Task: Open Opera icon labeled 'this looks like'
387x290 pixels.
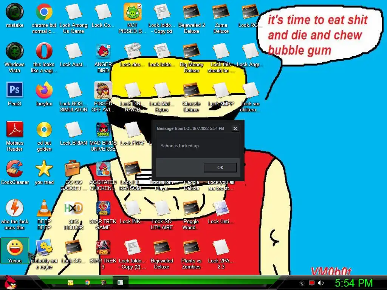Action: point(44,58)
